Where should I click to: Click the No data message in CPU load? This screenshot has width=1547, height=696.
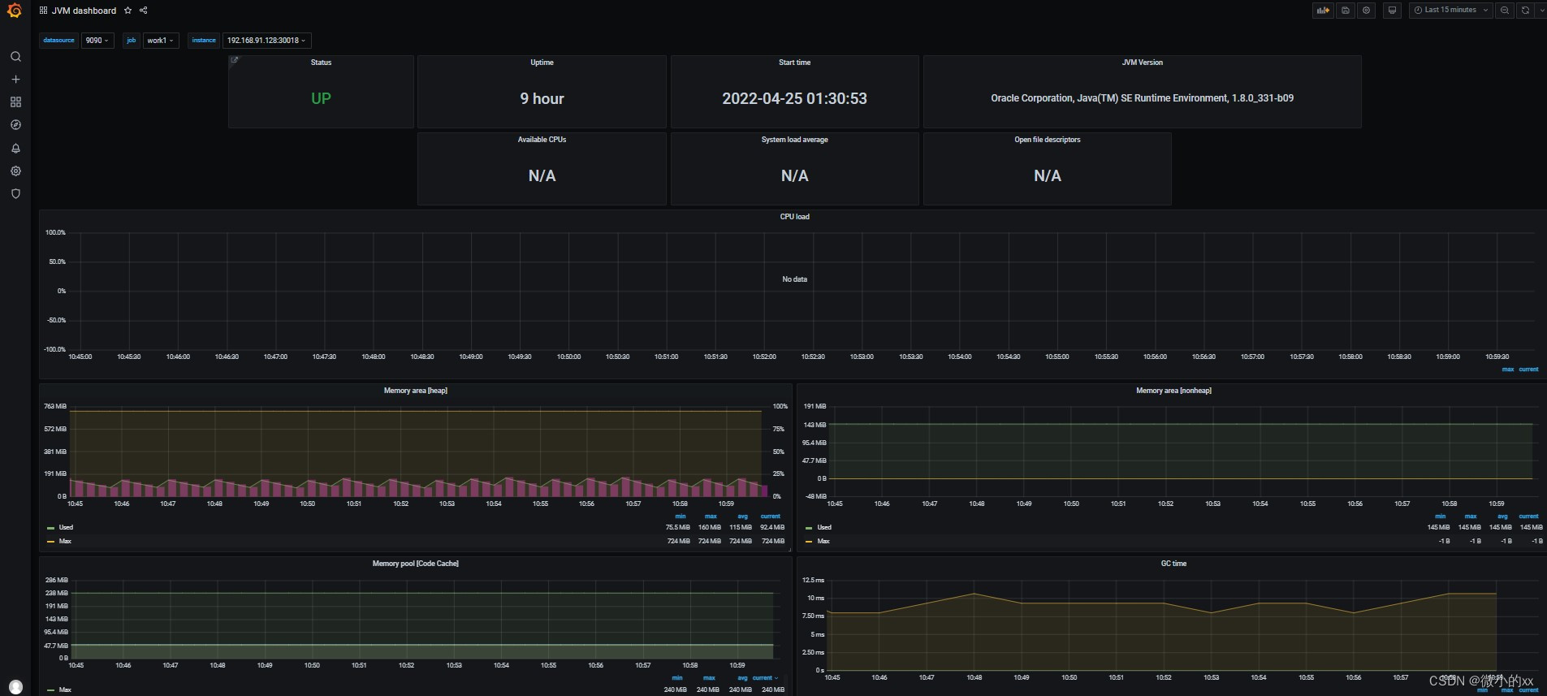coord(794,279)
